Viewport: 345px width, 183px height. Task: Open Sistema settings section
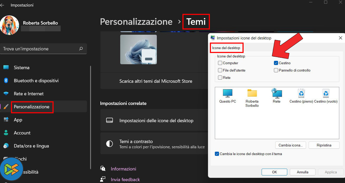(x=43, y=68)
